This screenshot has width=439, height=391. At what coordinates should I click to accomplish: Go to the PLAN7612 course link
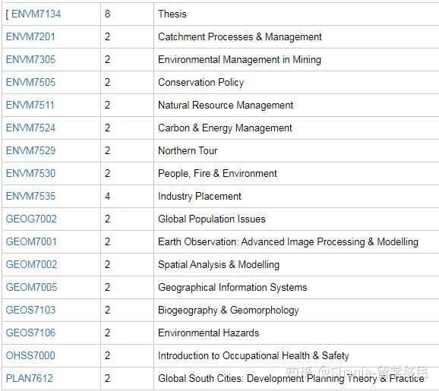point(30,378)
